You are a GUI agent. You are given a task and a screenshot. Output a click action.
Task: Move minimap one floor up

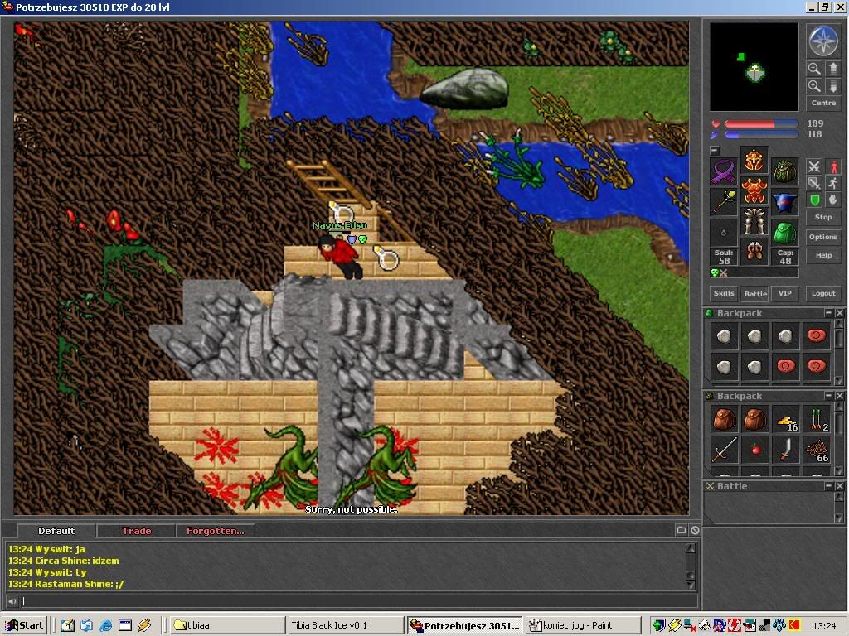pyautogui.click(x=832, y=69)
